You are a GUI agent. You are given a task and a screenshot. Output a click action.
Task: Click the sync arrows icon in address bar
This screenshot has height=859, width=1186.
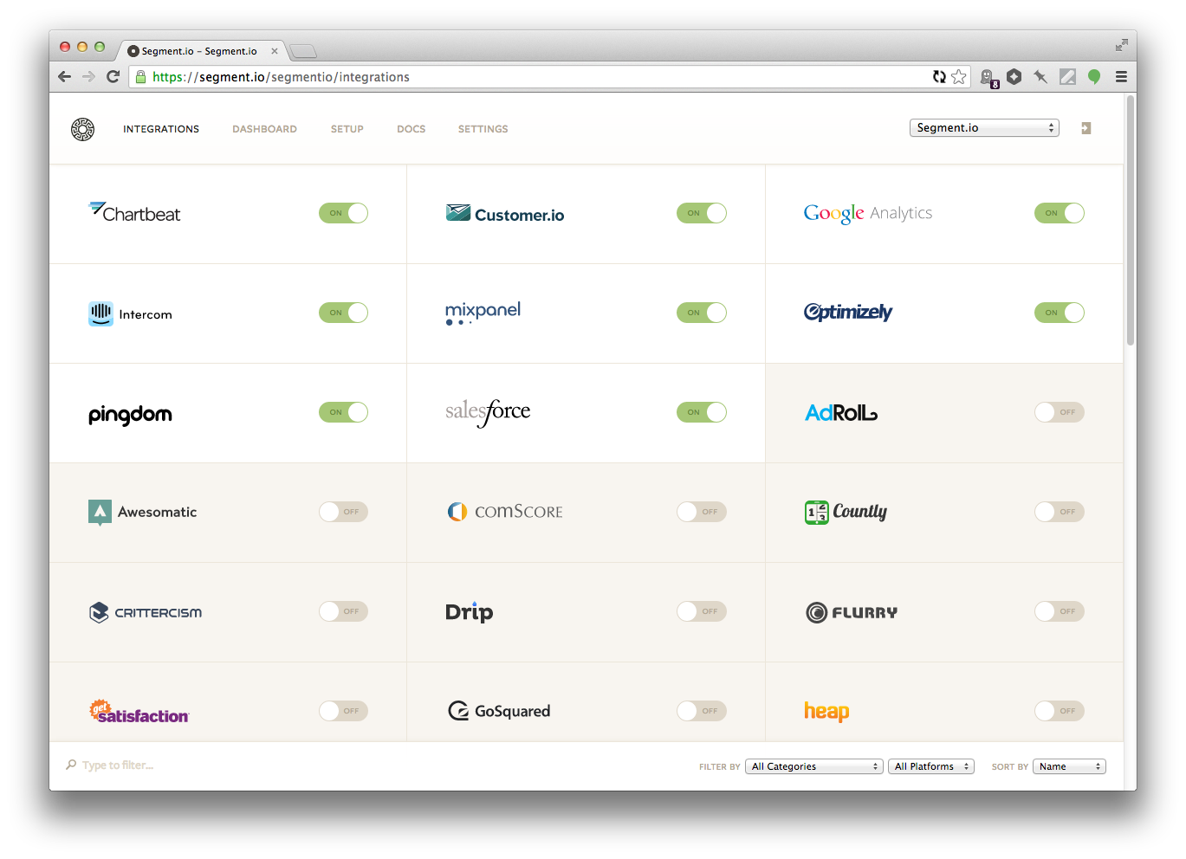939,76
